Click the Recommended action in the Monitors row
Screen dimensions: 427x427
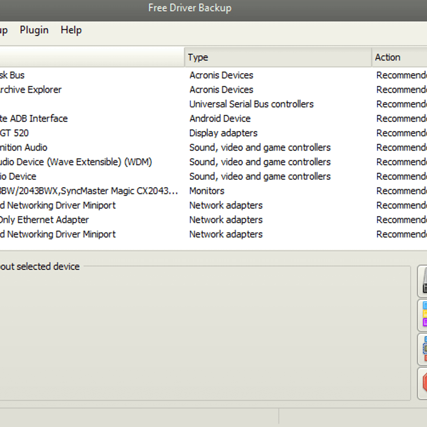coord(401,191)
